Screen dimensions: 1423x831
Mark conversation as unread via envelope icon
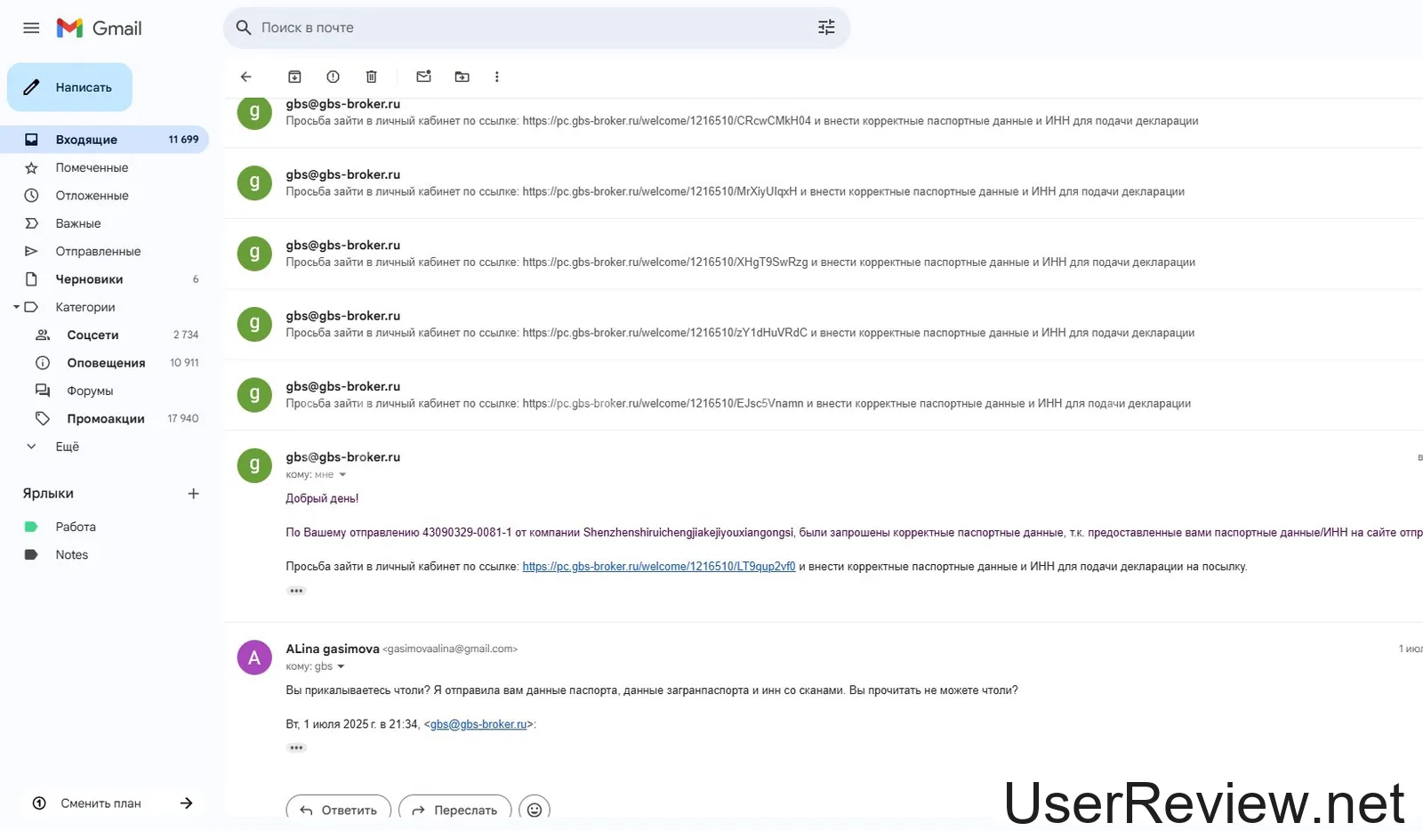point(423,77)
